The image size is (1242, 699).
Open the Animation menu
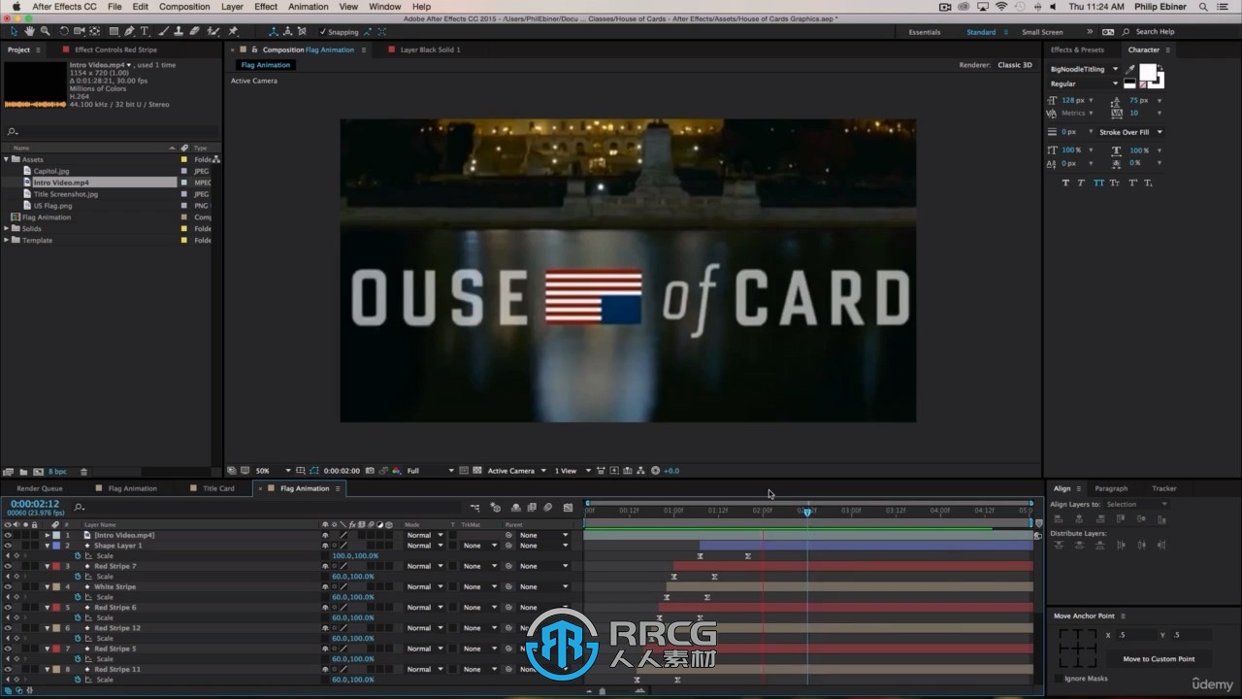309,7
